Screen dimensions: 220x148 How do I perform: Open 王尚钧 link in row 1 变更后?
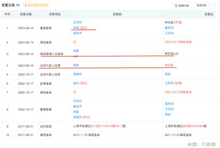(169, 33)
